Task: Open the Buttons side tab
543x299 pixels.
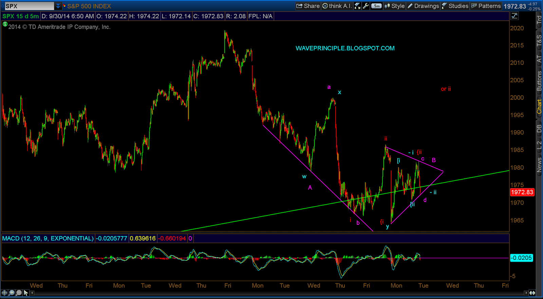Action: click(539, 81)
